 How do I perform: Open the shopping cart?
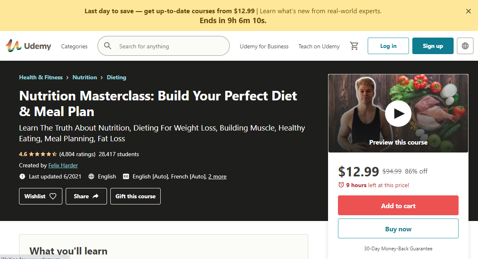pyautogui.click(x=354, y=46)
